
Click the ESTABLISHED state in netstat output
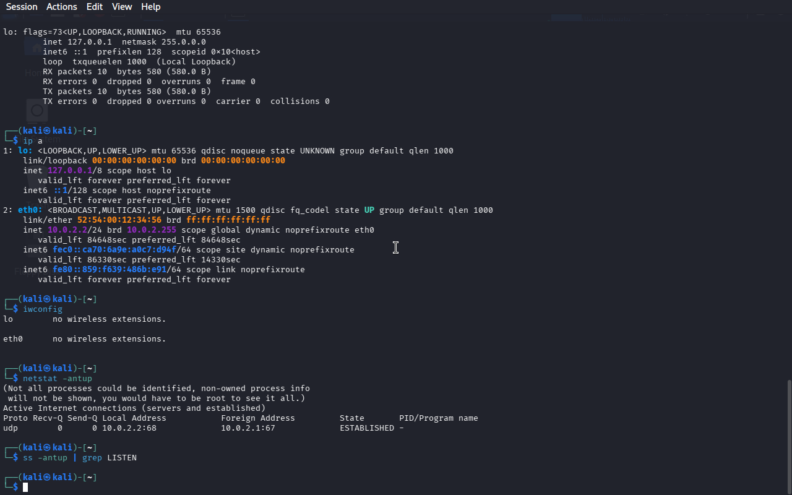click(366, 428)
